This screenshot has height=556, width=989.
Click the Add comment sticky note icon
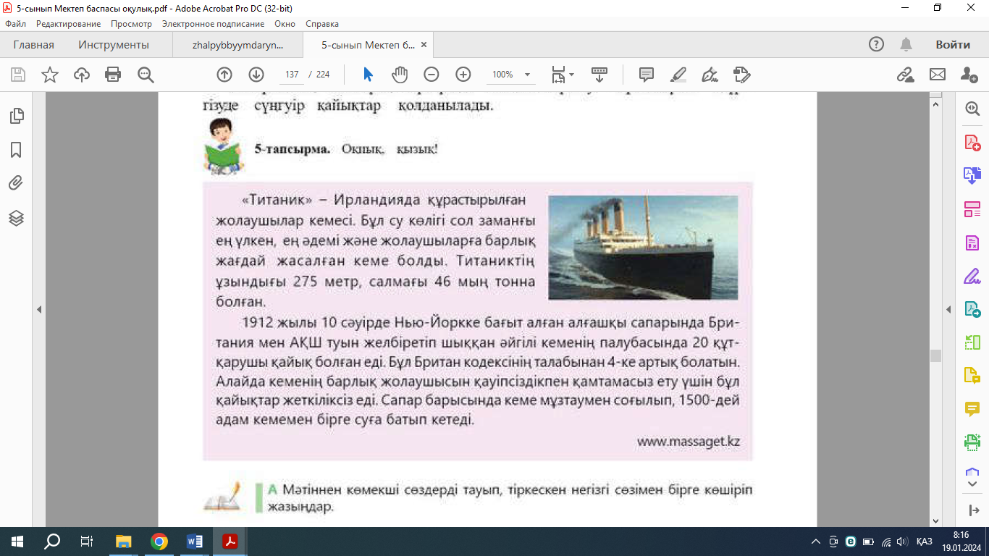[647, 75]
